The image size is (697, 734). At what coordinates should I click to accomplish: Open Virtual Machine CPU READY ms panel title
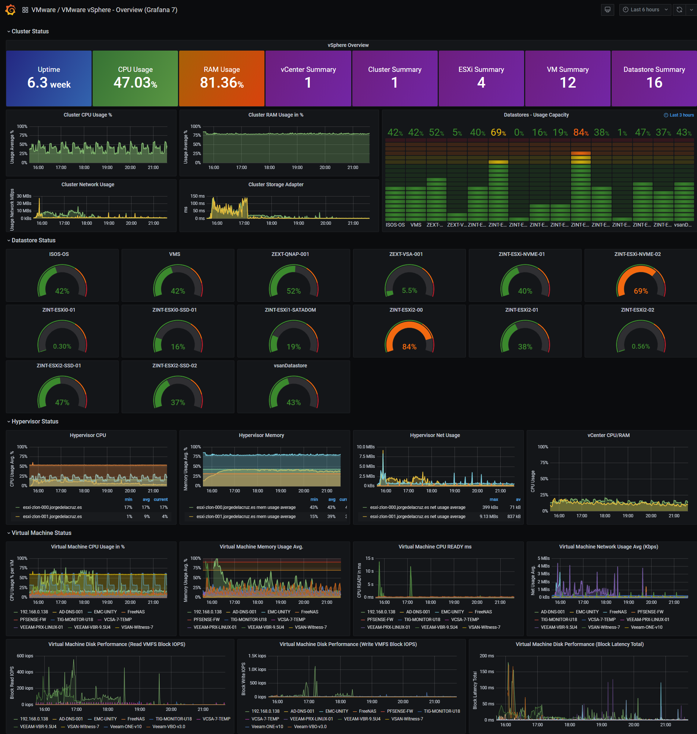[435, 547]
